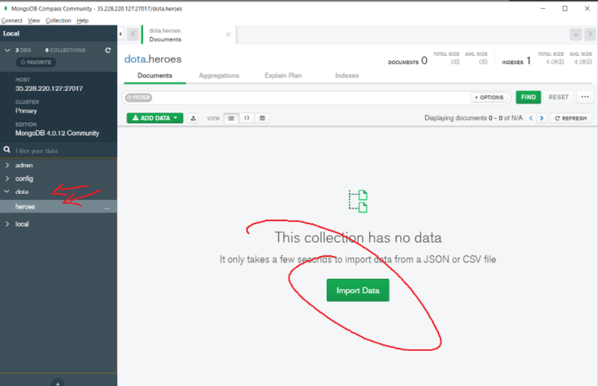Open the config database entry
598x386 pixels.
click(24, 179)
